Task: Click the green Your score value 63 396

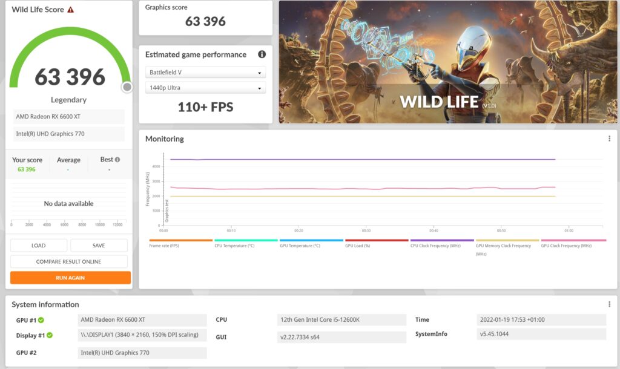Action: tap(27, 169)
